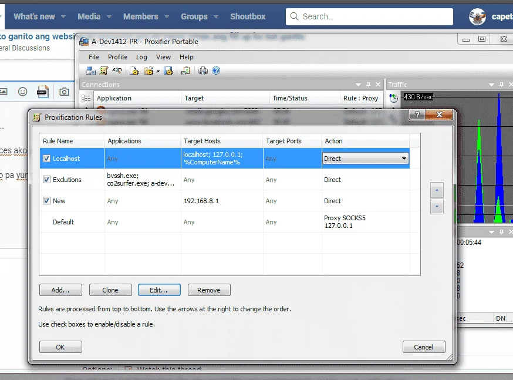
Task: Insert emoji smiley icon in forum editor
Action: click(x=22, y=92)
